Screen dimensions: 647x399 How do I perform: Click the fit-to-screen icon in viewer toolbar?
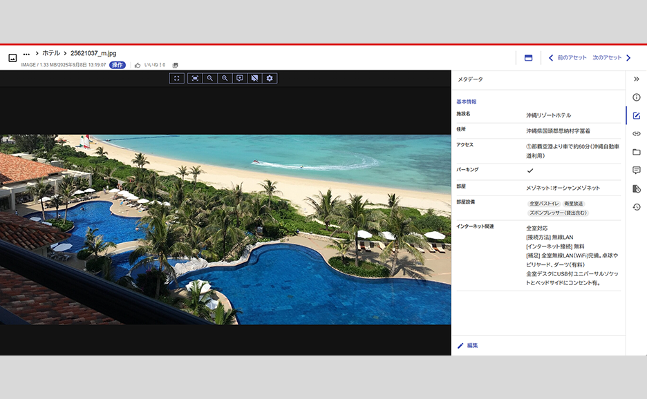click(x=195, y=79)
